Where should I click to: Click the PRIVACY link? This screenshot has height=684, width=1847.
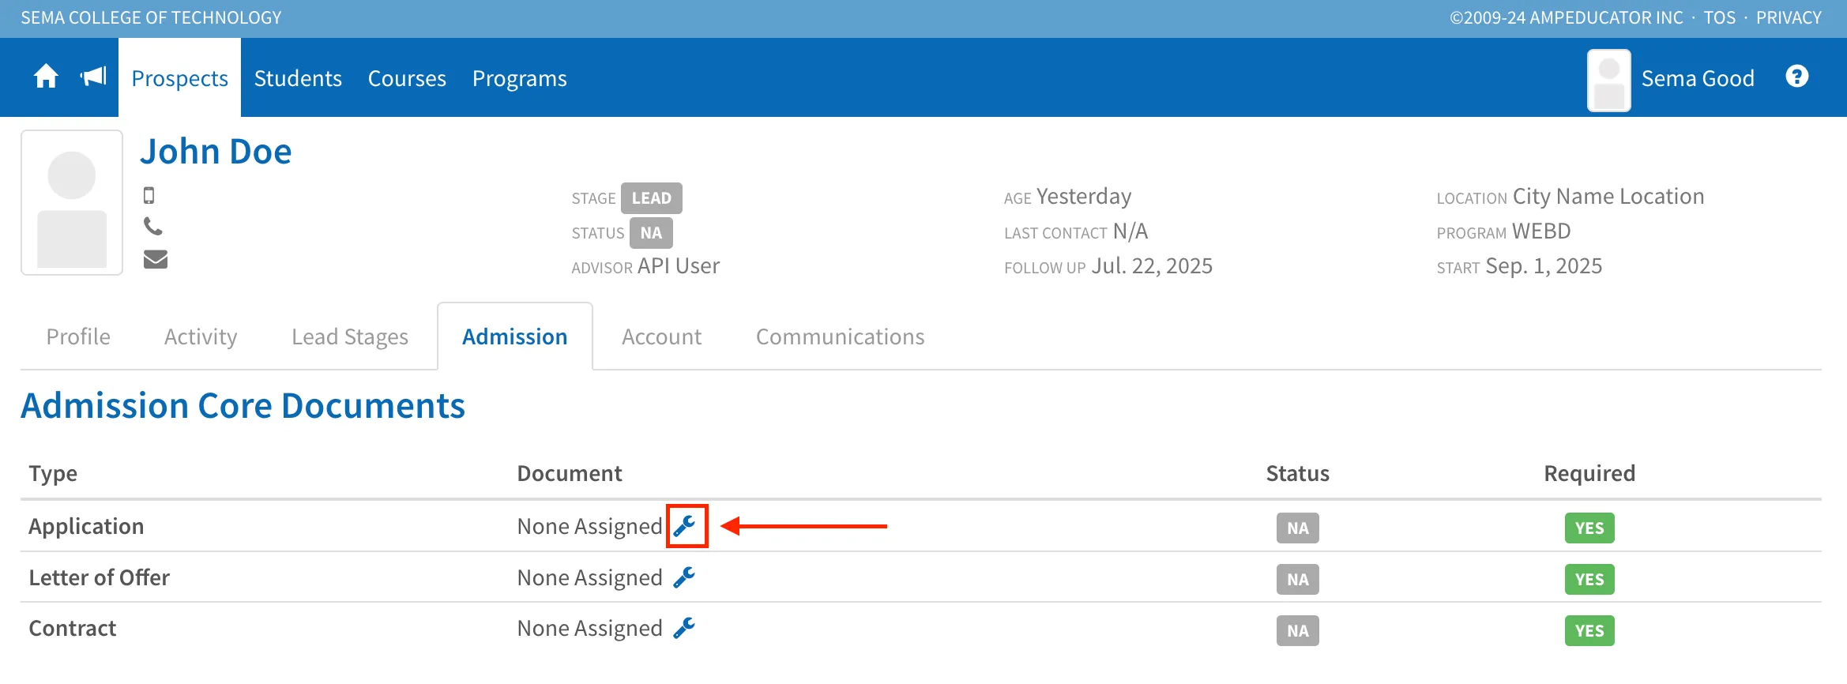(x=1789, y=17)
